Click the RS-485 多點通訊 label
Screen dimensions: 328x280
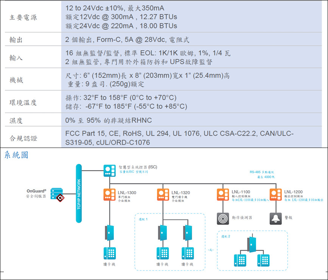264,171
